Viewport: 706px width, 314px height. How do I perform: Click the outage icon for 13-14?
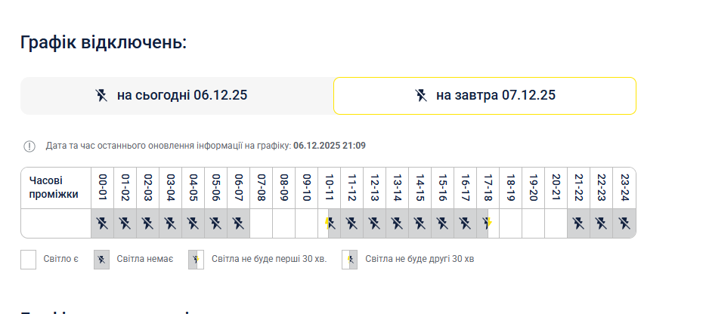398,223
